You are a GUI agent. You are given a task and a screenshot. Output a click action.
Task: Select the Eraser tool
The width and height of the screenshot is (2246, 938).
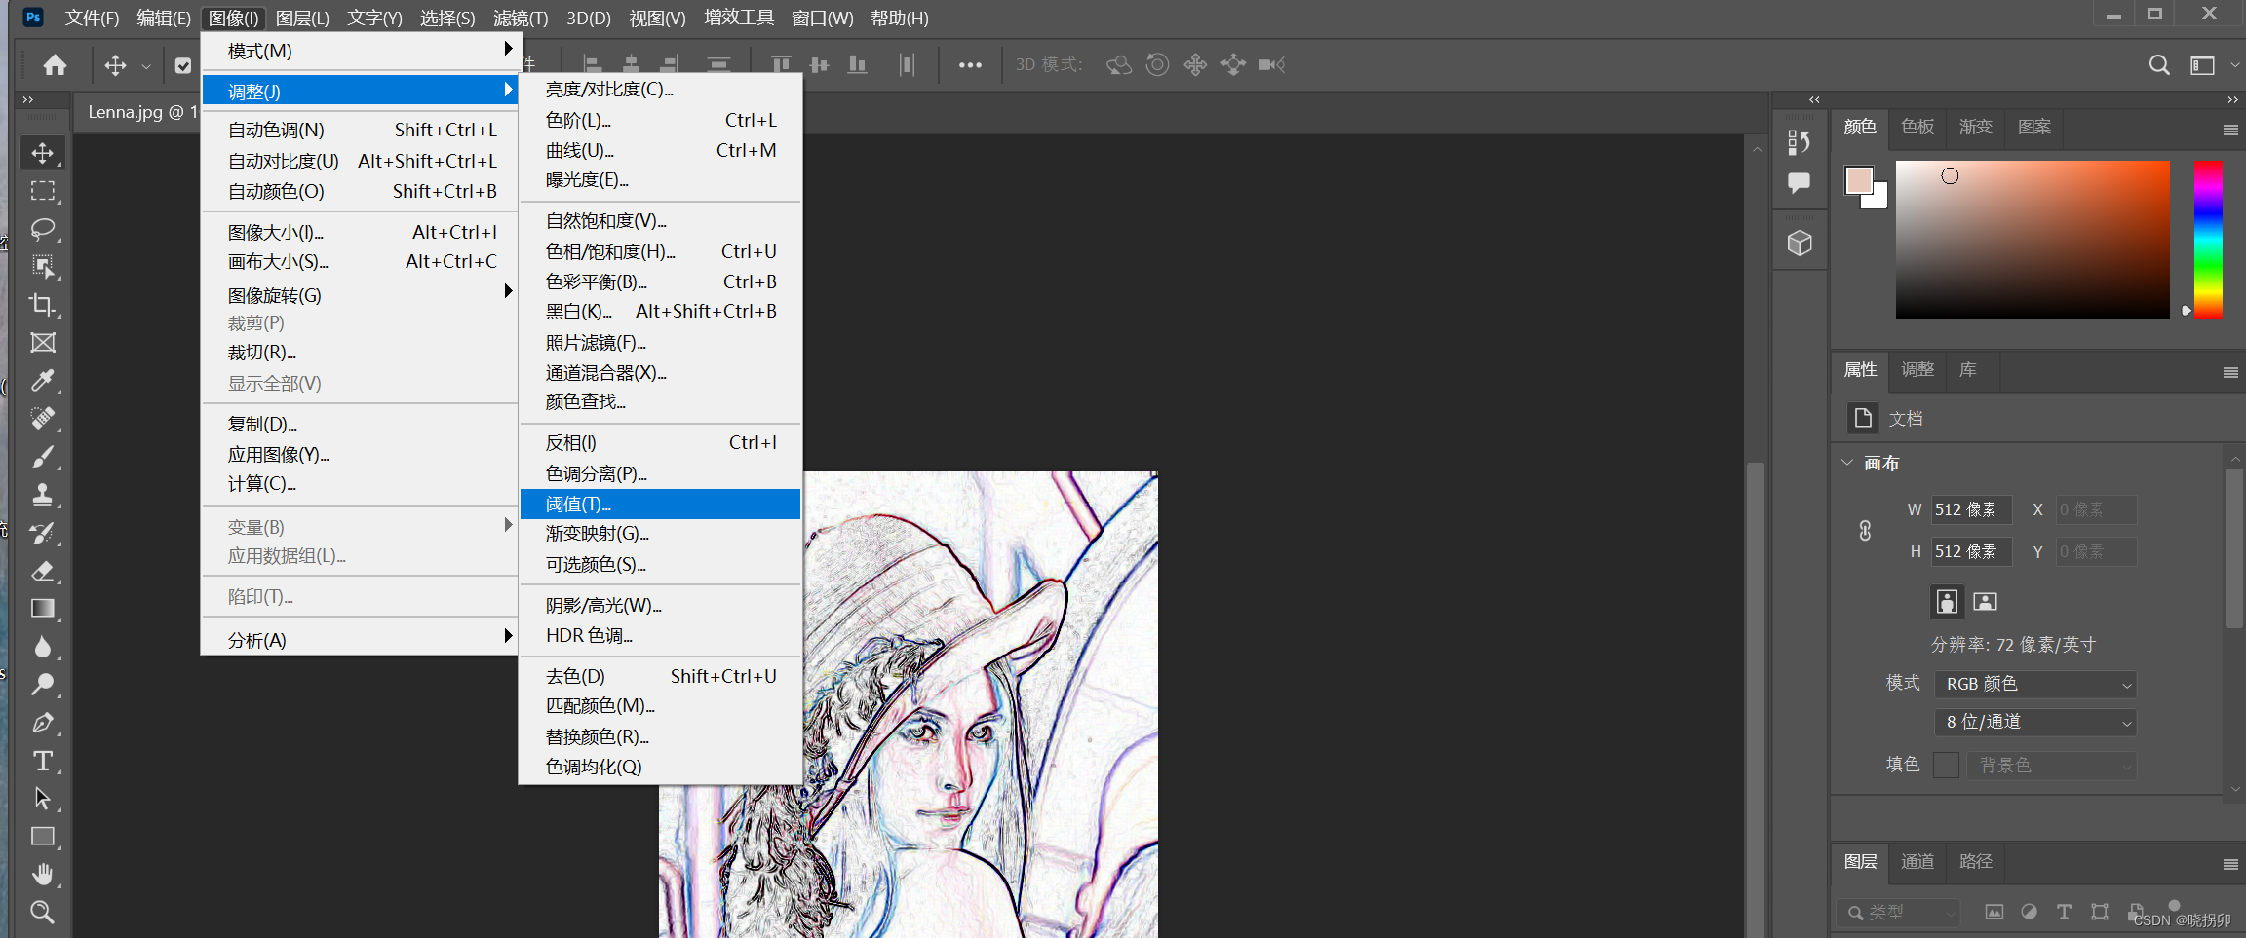click(42, 571)
